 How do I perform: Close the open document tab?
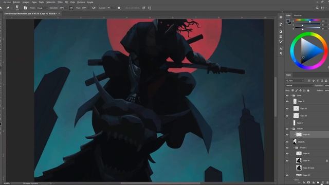click(60, 13)
